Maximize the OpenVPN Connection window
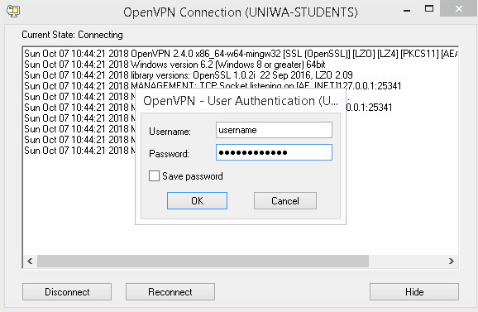Screen dimensions: 478x312 point(429,8)
